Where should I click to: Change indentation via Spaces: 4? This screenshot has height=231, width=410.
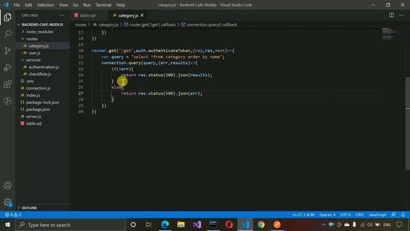coord(327,214)
